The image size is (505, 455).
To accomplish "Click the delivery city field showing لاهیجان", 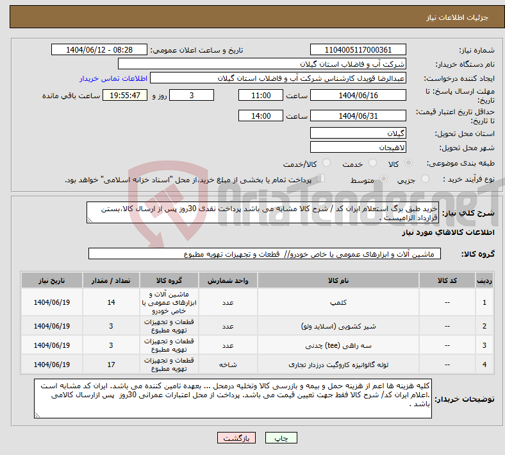I will (358, 147).
